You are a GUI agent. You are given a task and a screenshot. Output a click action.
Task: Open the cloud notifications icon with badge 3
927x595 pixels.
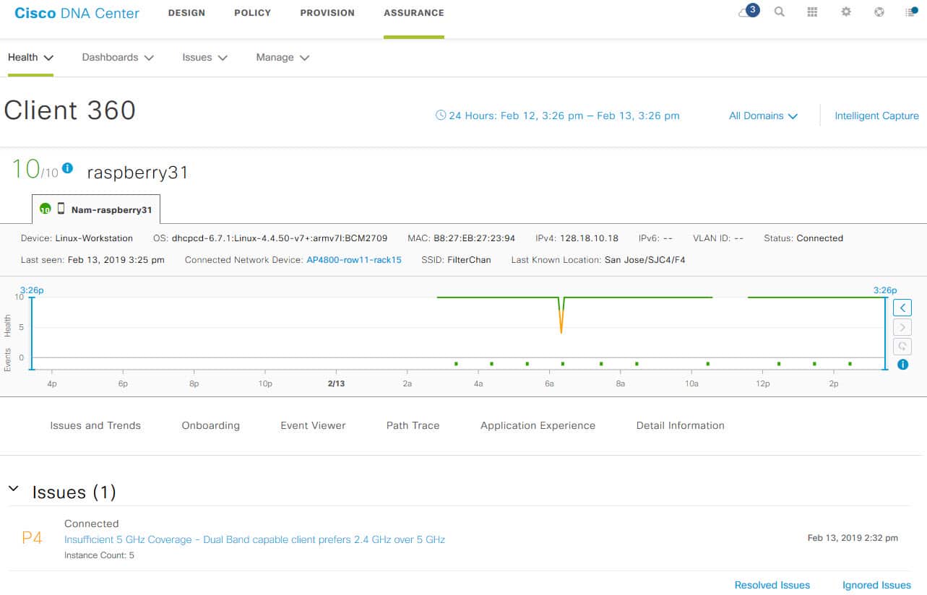pos(748,12)
